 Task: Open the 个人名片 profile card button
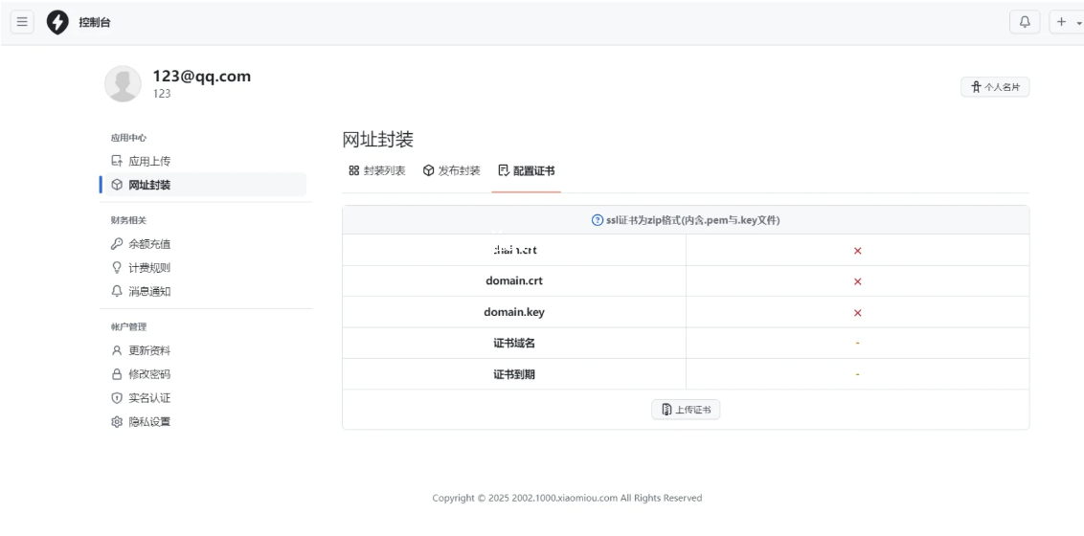(x=995, y=87)
